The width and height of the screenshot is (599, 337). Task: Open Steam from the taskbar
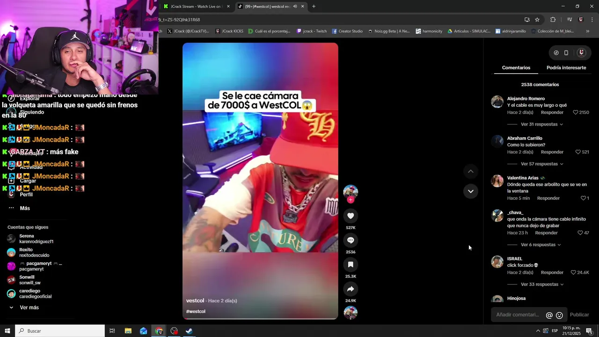[x=189, y=331]
